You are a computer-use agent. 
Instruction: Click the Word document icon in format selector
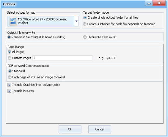click(x=13, y=21)
